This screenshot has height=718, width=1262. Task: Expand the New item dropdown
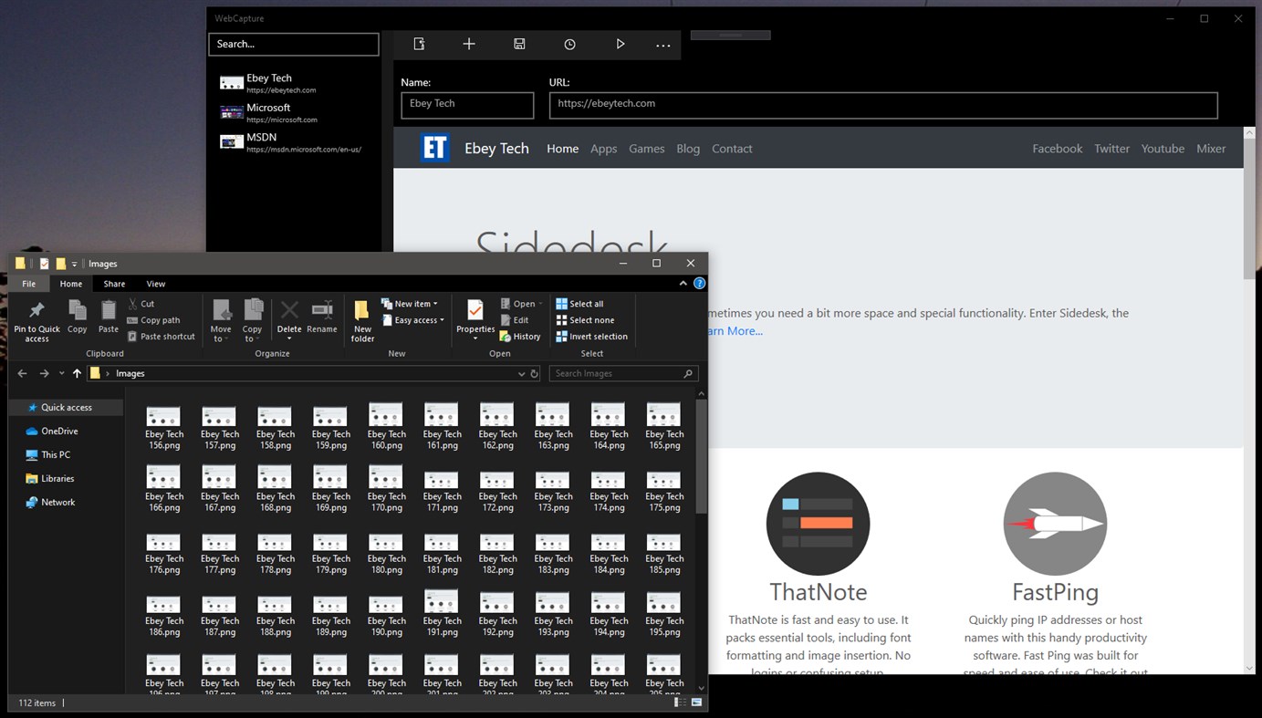point(410,303)
